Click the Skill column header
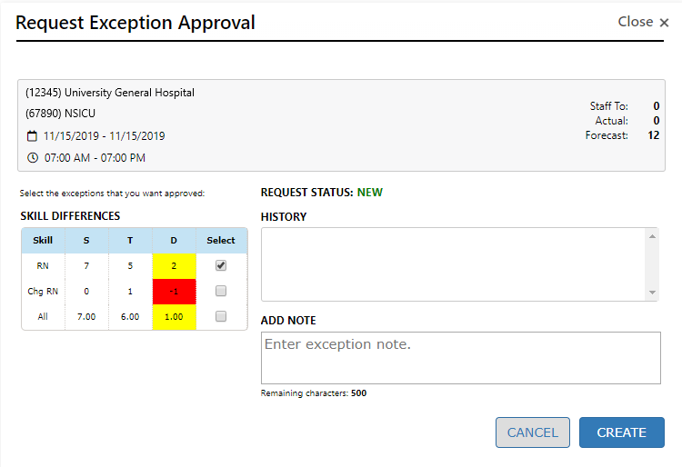 (x=43, y=241)
